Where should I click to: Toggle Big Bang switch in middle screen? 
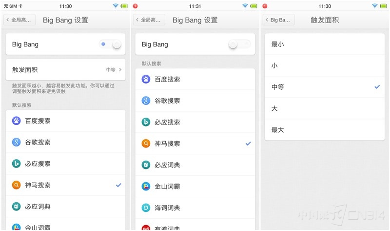239,44
